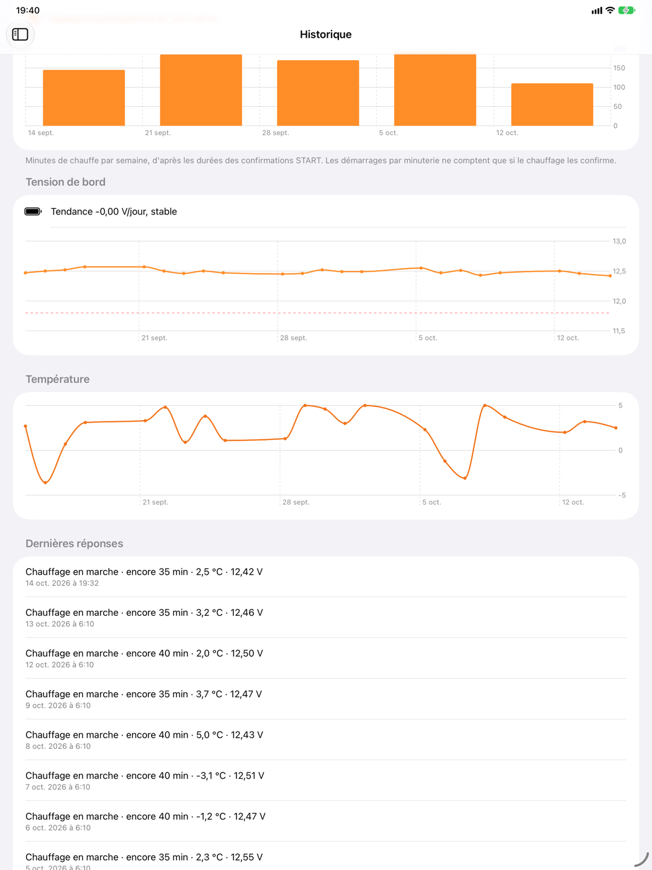The height and width of the screenshot is (870, 652).
Task: Tap the Température section header
Action: pyautogui.click(x=58, y=379)
